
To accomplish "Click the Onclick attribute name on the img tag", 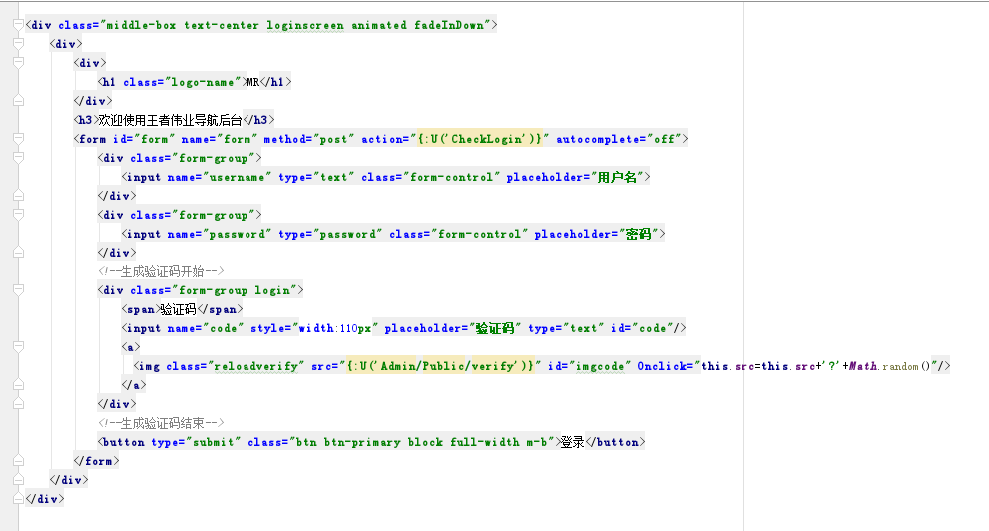I will (661, 366).
